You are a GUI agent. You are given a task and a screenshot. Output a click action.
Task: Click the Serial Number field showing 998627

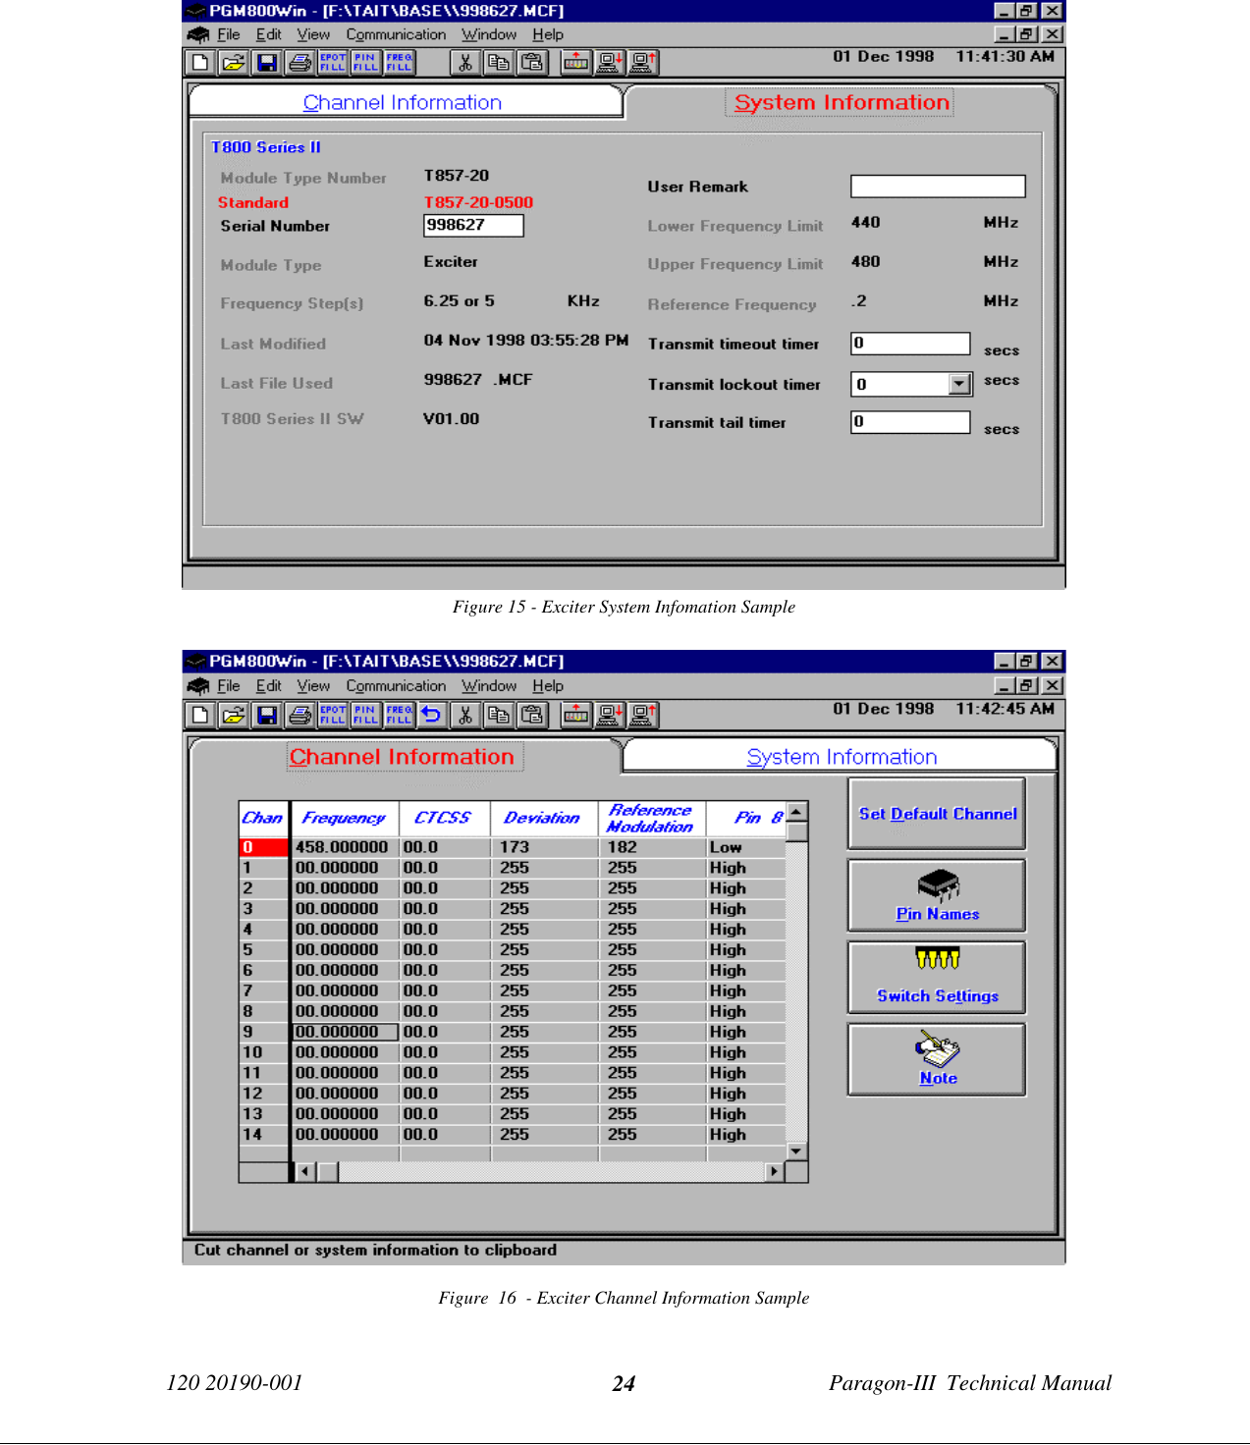473,226
